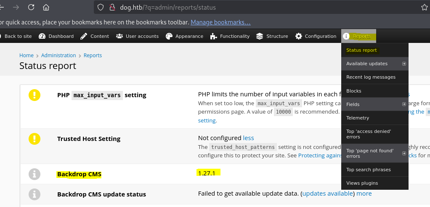The image size is (430, 207).
Task: Open the Protecting against link in Trusted Host
Action: [x=320, y=155]
